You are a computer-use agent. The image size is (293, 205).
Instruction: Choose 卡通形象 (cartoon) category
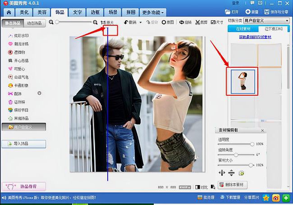(18, 85)
